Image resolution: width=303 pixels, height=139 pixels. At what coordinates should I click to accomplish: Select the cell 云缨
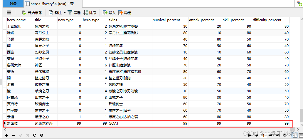click(x=20, y=117)
